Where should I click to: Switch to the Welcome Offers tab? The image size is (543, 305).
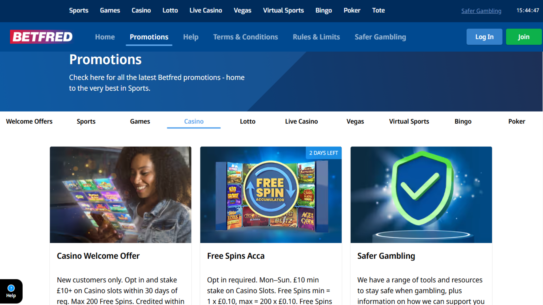(29, 121)
